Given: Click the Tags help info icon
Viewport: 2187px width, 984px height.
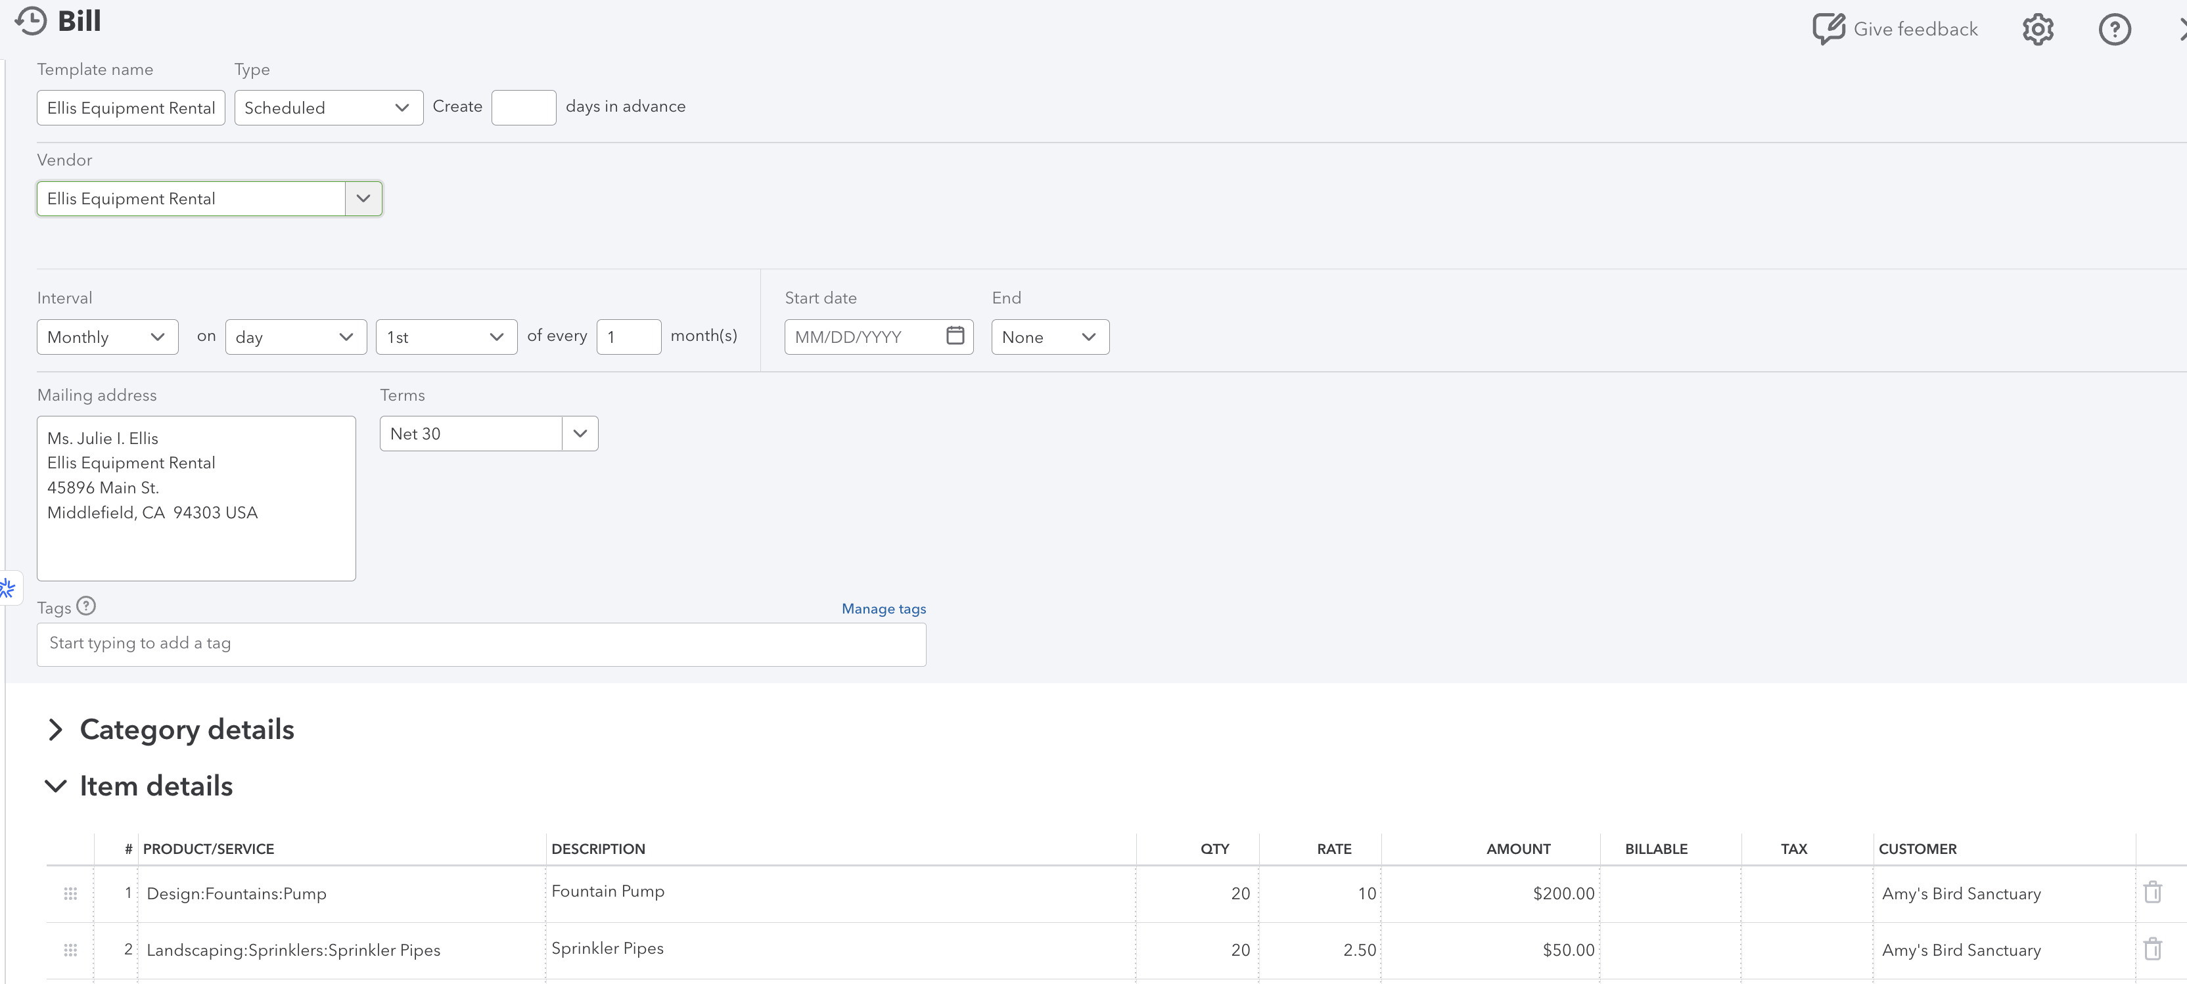Looking at the screenshot, I should click(85, 606).
